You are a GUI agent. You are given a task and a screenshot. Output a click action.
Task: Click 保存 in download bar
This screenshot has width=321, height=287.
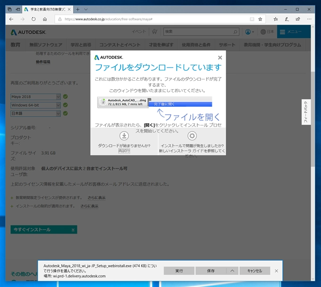click(211, 271)
